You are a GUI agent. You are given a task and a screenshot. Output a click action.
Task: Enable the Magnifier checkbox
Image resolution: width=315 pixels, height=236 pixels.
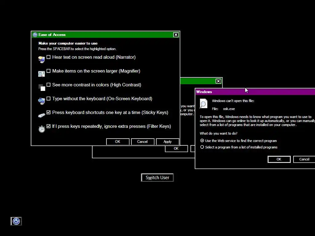(48, 71)
